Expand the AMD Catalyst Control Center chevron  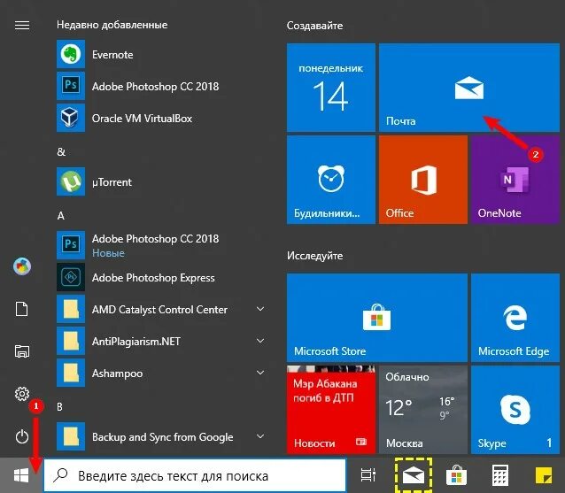click(260, 309)
